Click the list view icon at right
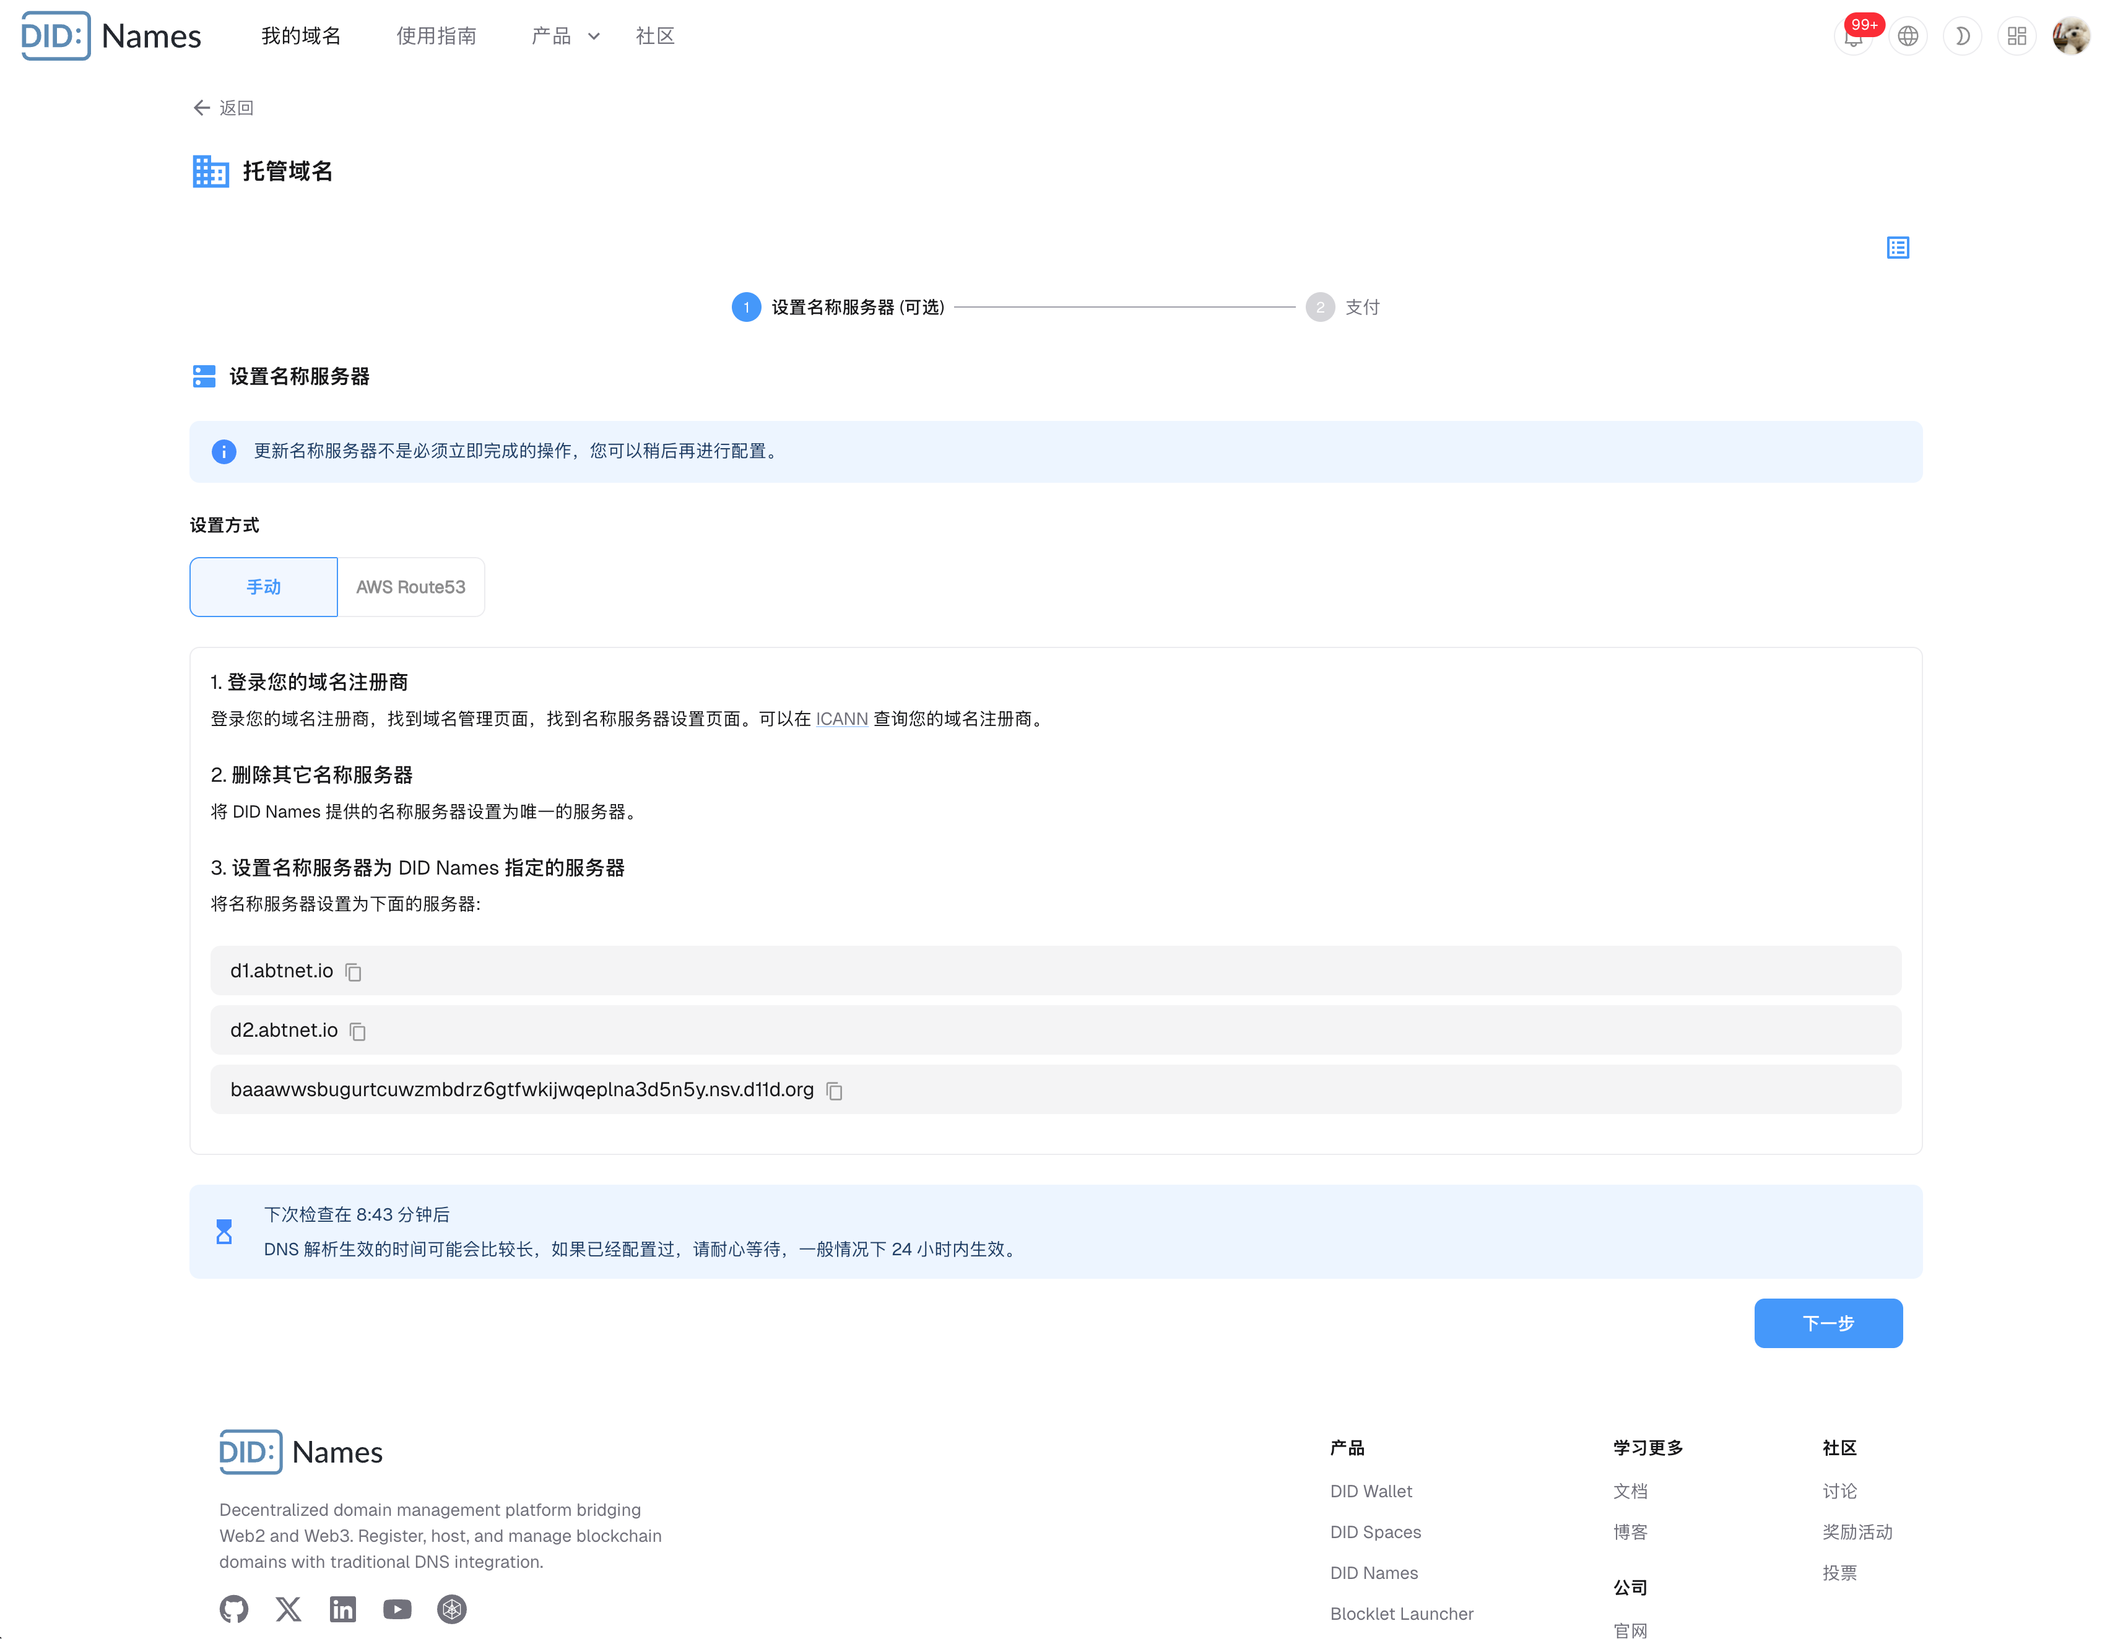Viewport: 2110px width, 1639px height. [x=1898, y=248]
